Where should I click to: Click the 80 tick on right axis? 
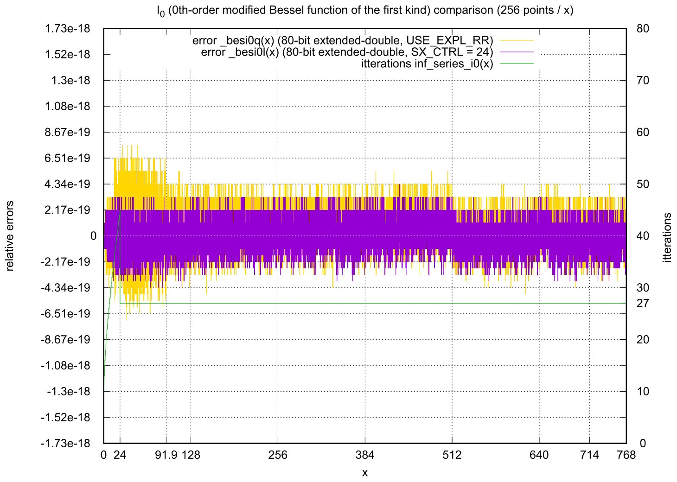[x=643, y=29]
